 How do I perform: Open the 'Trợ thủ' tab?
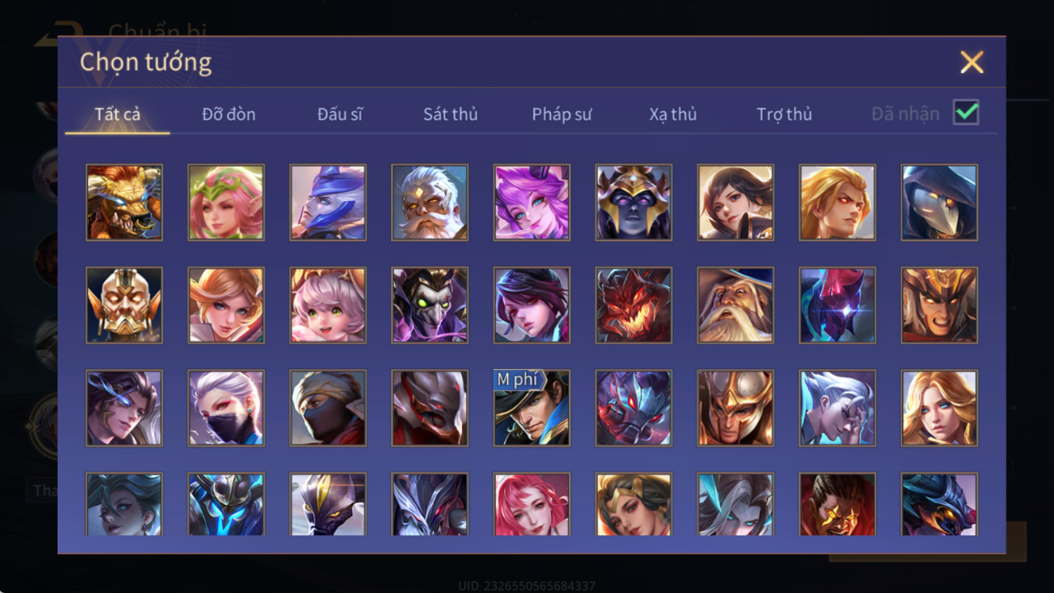point(784,114)
